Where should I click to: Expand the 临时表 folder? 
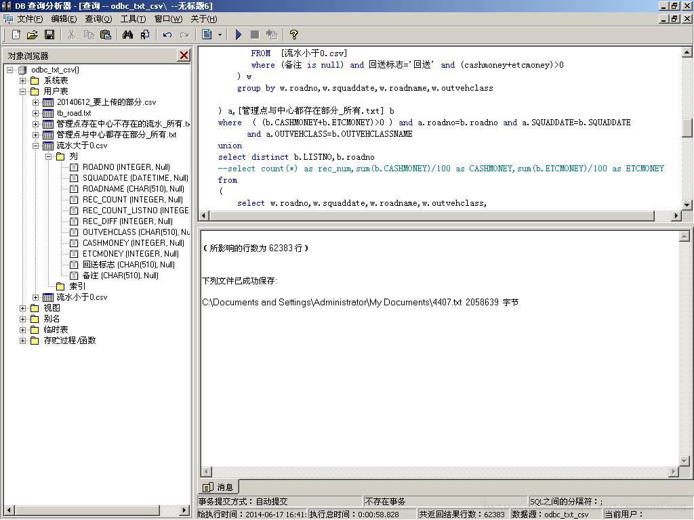(22, 330)
